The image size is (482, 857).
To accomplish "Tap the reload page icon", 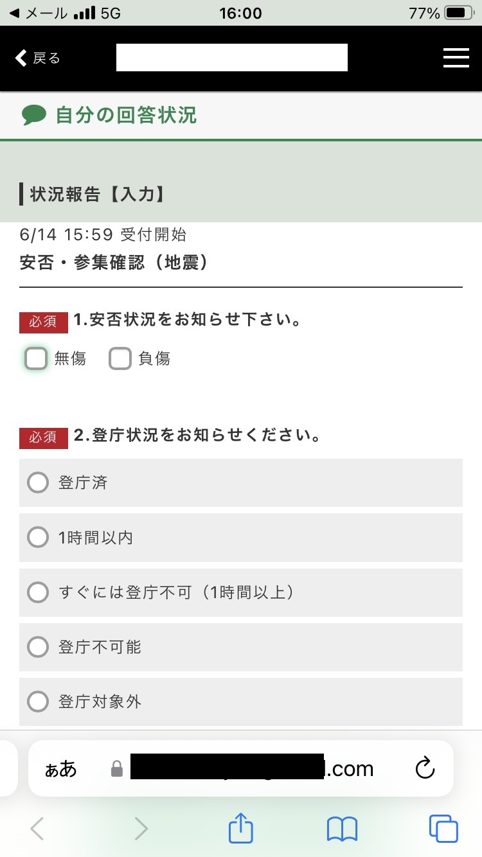I will [425, 768].
